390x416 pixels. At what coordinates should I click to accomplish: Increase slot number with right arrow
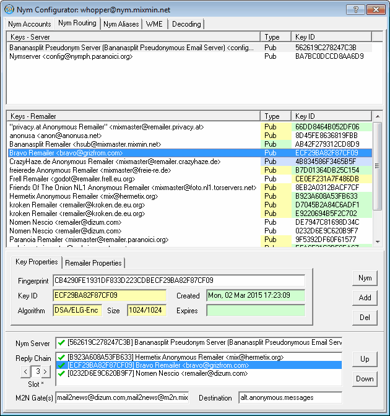click(x=45, y=371)
